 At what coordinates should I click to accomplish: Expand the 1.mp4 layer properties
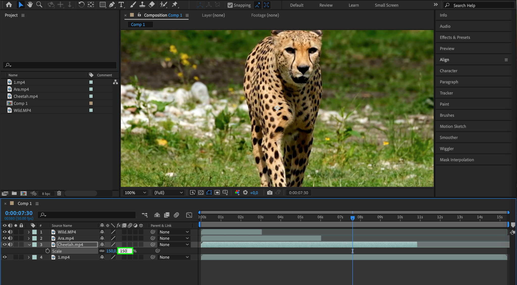(29, 257)
